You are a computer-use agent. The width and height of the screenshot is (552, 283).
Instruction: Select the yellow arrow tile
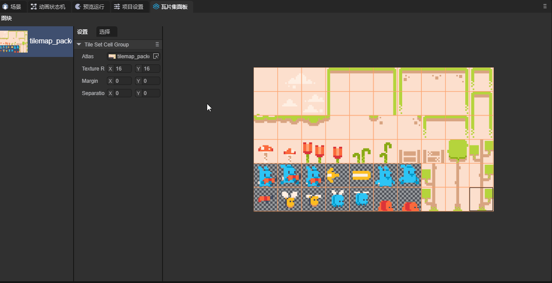pyautogui.click(x=337, y=176)
